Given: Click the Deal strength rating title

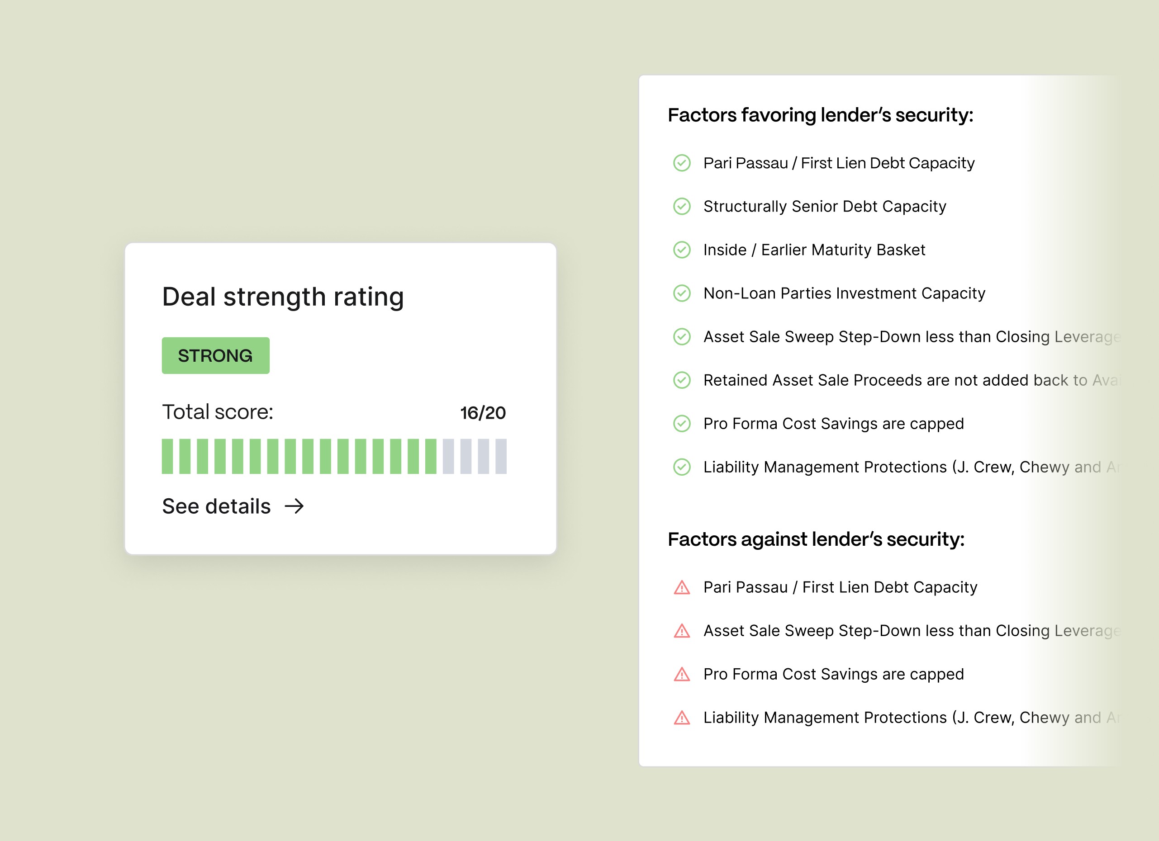Looking at the screenshot, I should (283, 297).
